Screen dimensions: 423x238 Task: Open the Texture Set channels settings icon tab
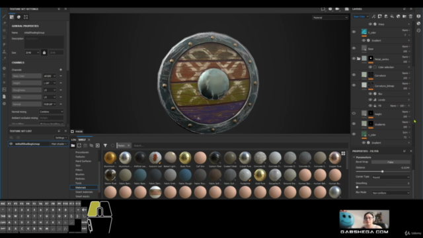click(12, 17)
